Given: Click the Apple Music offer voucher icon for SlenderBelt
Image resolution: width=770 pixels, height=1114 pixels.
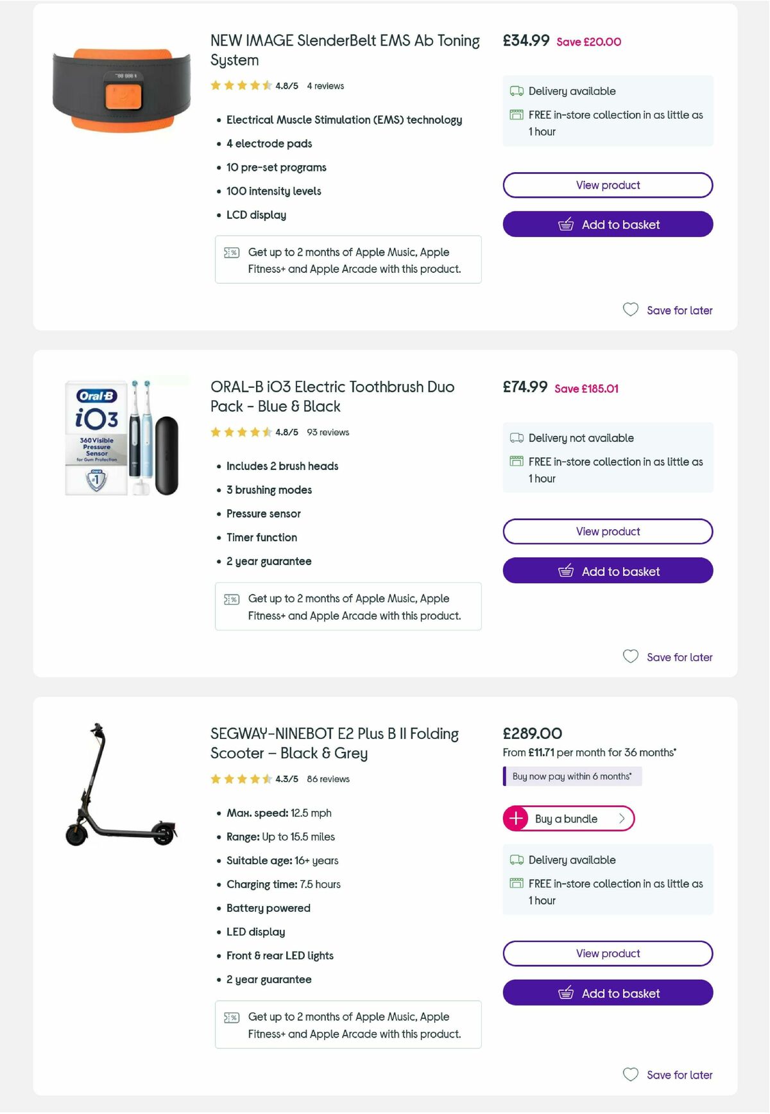Looking at the screenshot, I should [231, 252].
